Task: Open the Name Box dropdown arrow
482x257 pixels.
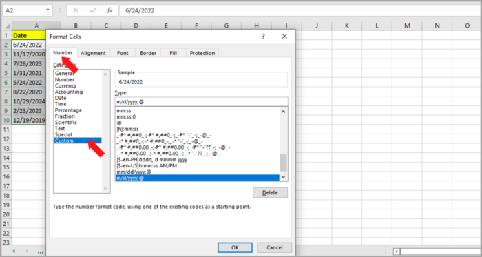Action: pyautogui.click(x=48, y=10)
